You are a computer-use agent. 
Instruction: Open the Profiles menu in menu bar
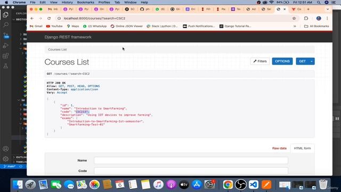click(104, 2)
